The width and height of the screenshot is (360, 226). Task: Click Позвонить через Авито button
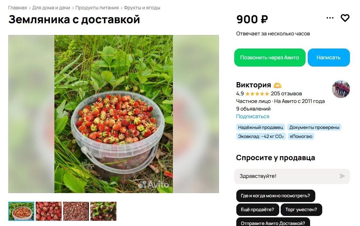click(x=270, y=58)
